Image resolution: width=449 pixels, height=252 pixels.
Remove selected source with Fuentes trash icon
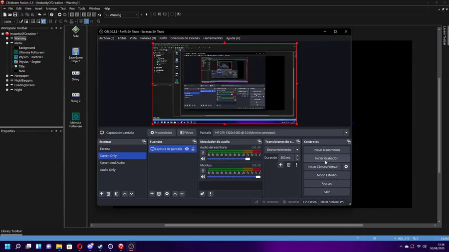(x=159, y=194)
